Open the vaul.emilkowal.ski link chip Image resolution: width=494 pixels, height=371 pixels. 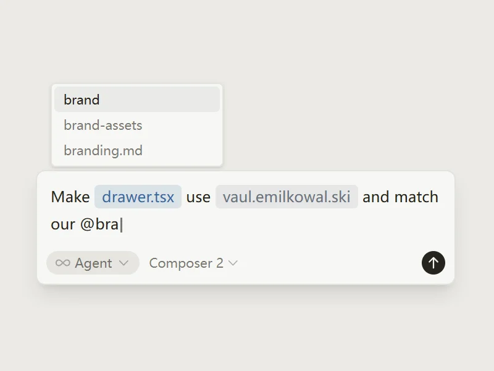[x=287, y=197]
